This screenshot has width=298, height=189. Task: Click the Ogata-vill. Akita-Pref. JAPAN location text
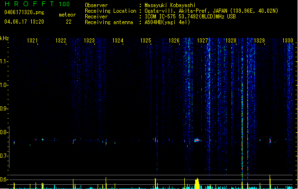coord(211,11)
